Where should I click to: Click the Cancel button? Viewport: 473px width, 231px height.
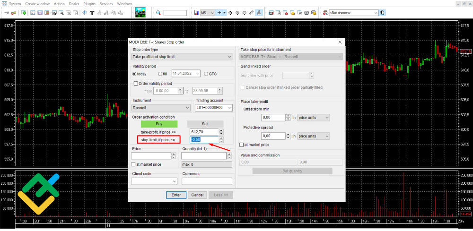click(x=197, y=195)
